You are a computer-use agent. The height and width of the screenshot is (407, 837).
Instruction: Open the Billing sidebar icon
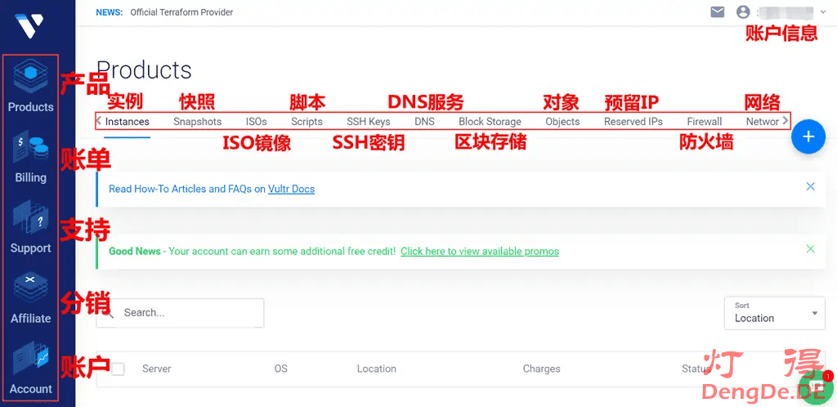tap(30, 159)
